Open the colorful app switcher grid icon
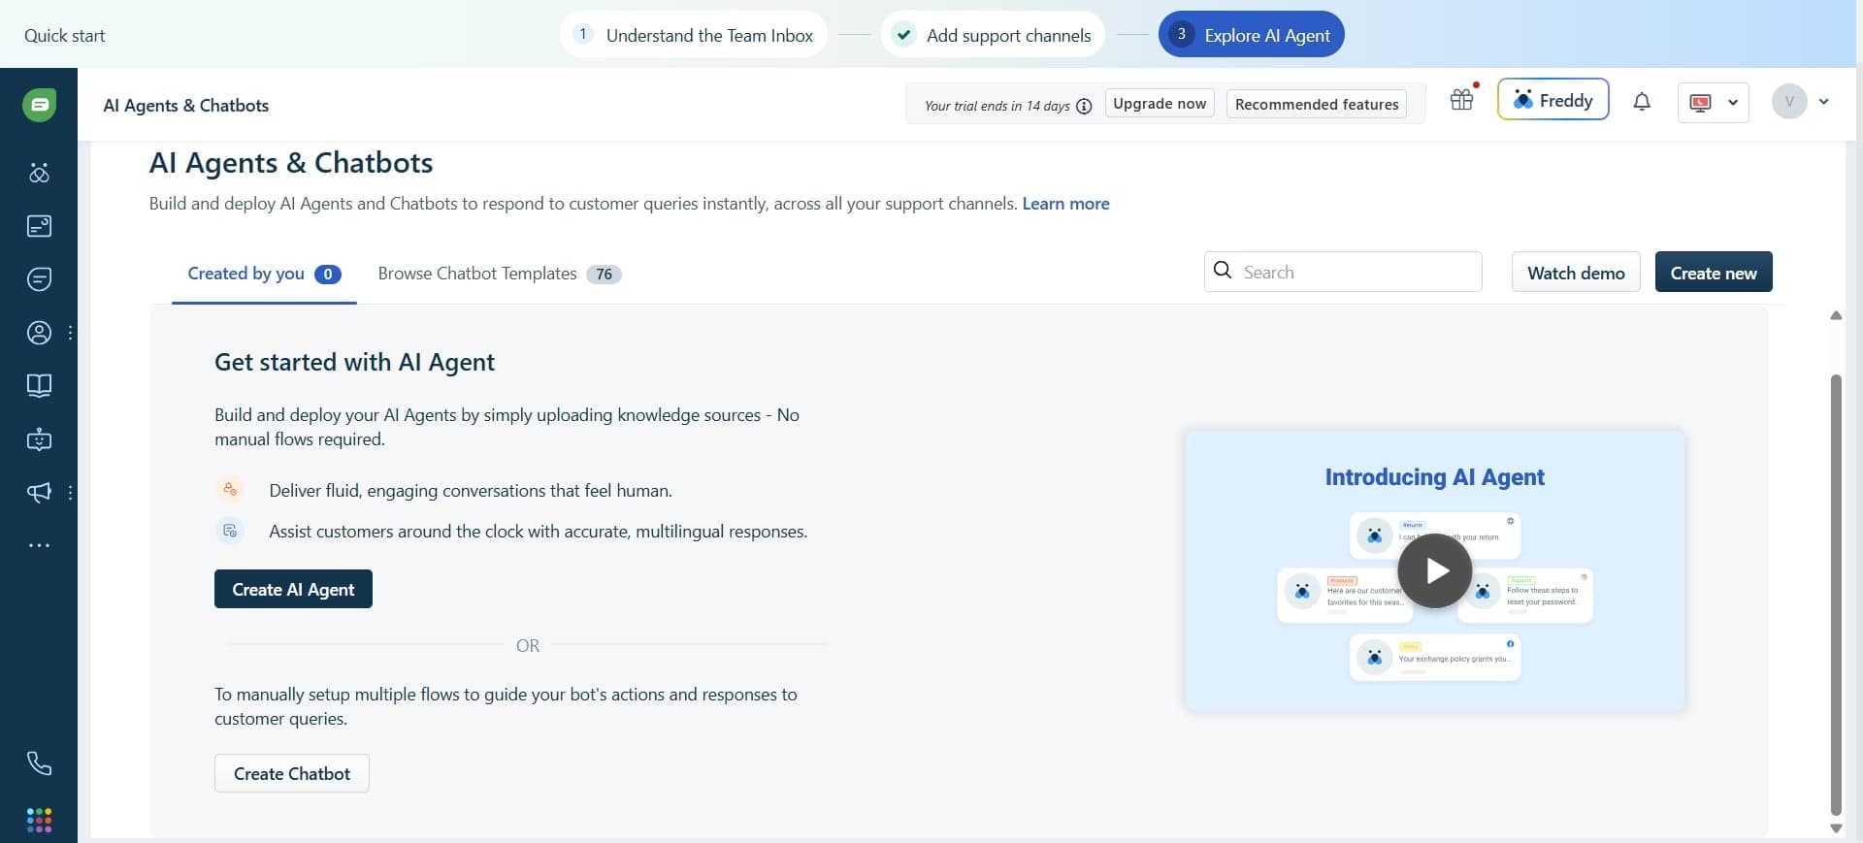This screenshot has width=1863, height=843. (x=39, y=821)
